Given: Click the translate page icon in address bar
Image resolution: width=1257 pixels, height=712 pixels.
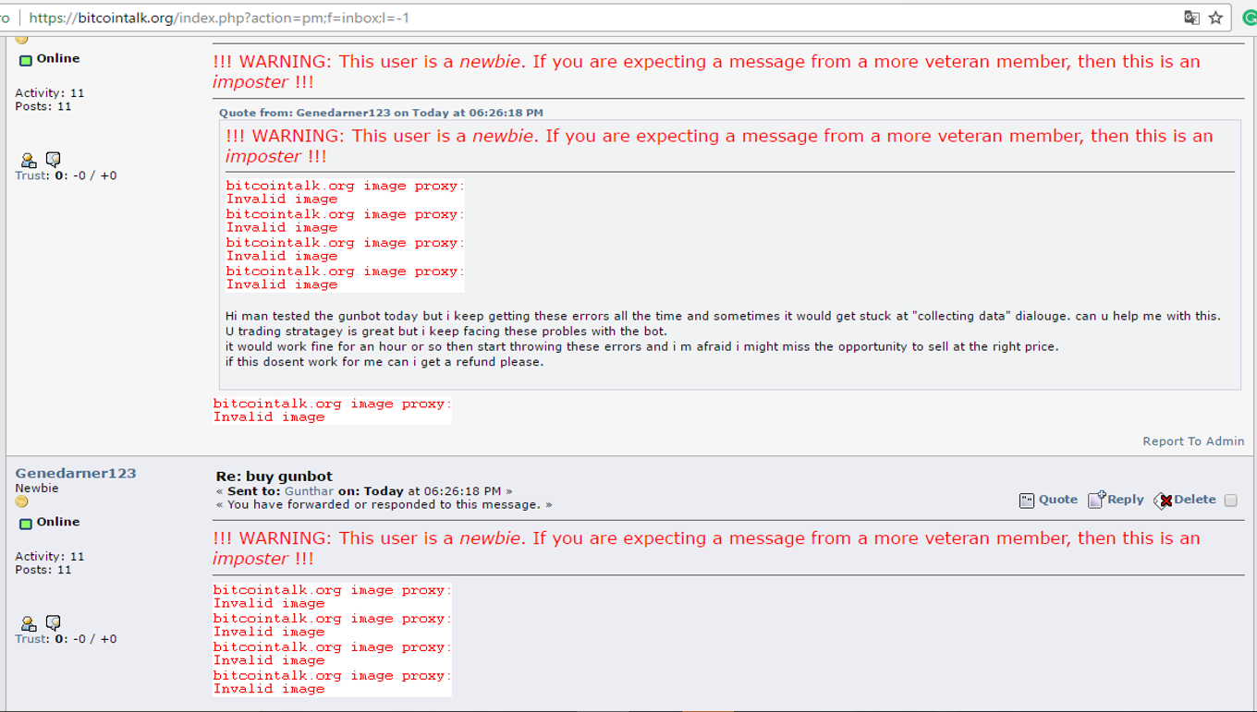Looking at the screenshot, I should click(1191, 18).
